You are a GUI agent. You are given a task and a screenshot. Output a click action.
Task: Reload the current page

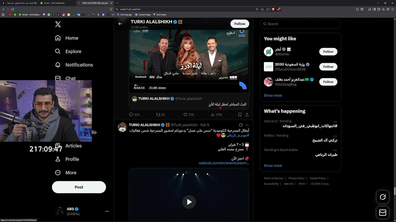(13, 9)
